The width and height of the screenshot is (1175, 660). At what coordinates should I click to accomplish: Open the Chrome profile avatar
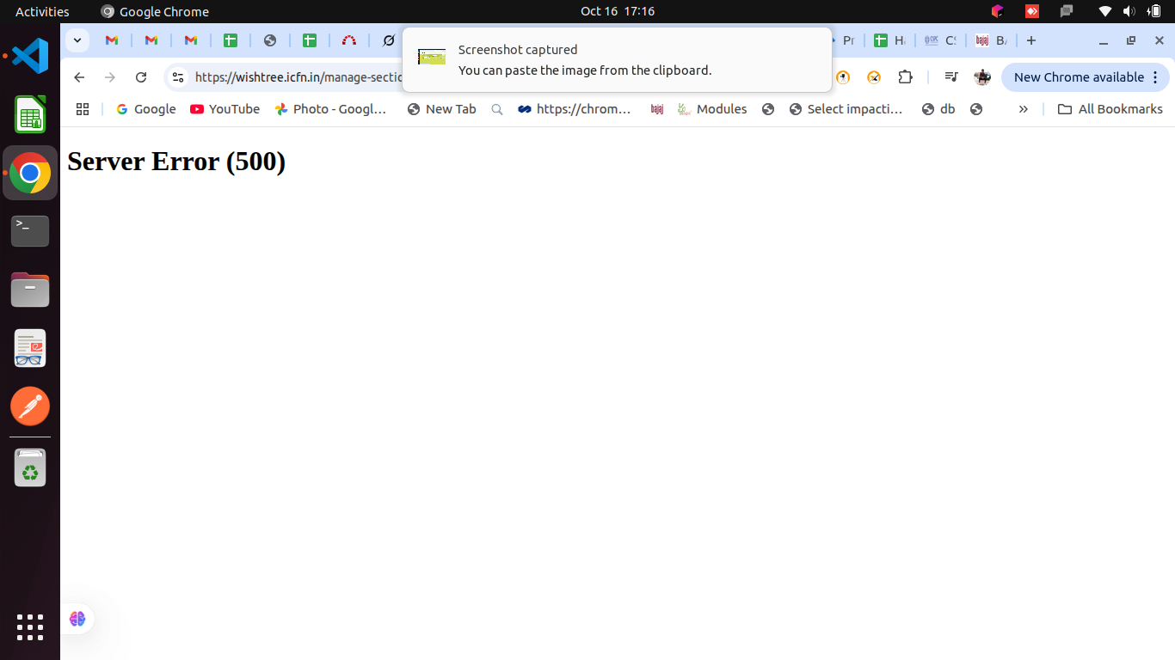(x=981, y=77)
